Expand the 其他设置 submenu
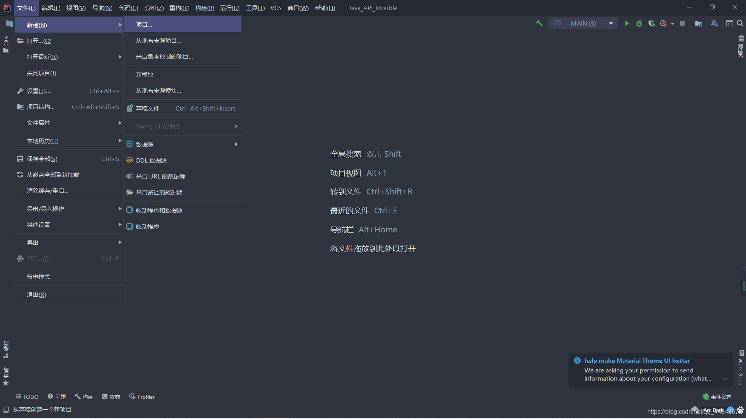The width and height of the screenshot is (746, 419). (69, 225)
